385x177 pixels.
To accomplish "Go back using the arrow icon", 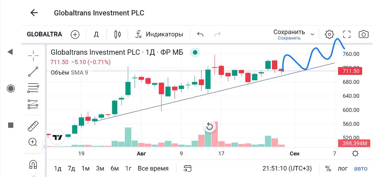I will tap(34, 13).
